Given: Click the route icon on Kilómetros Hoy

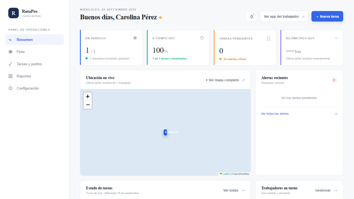Looking at the screenshot, I should tap(336, 38).
